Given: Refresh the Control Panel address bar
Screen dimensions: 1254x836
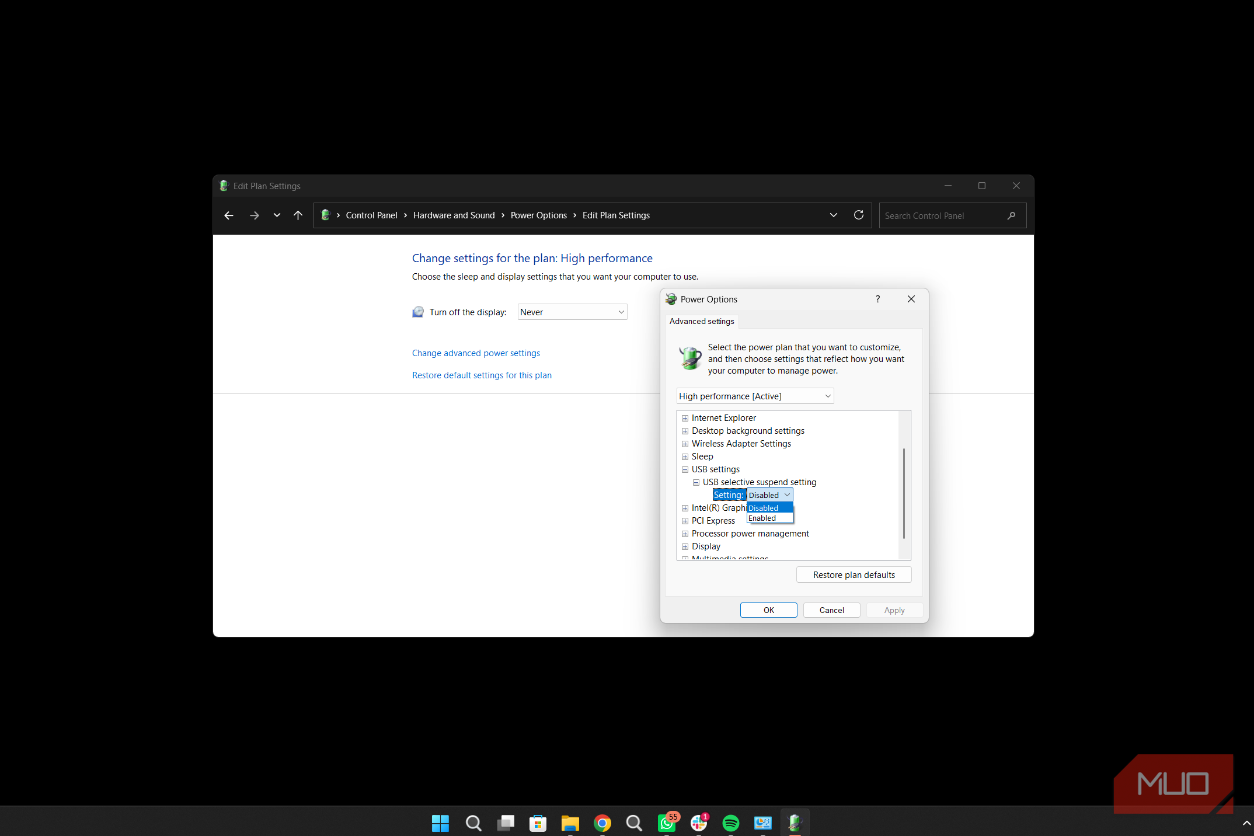Looking at the screenshot, I should pyautogui.click(x=858, y=215).
